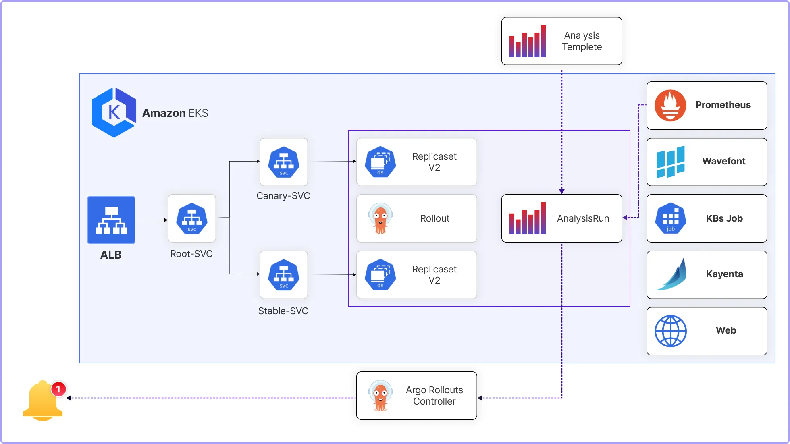This screenshot has width=790, height=444.
Task: Select the KBs Job hexagon icon
Action: [671, 218]
